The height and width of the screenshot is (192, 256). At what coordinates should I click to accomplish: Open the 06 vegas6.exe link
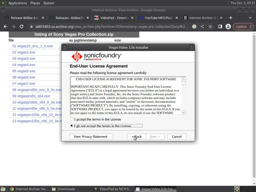[24, 77]
